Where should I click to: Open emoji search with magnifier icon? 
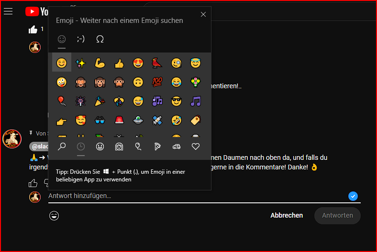pyautogui.click(x=62, y=147)
